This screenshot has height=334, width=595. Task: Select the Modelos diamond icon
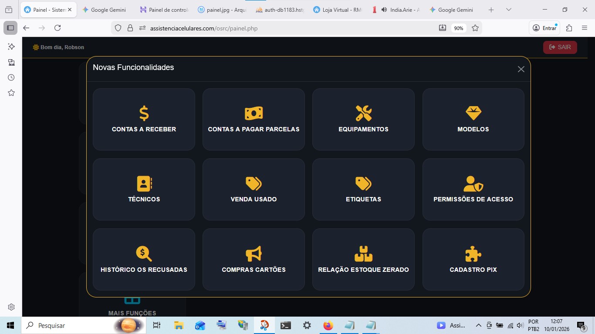point(473,113)
